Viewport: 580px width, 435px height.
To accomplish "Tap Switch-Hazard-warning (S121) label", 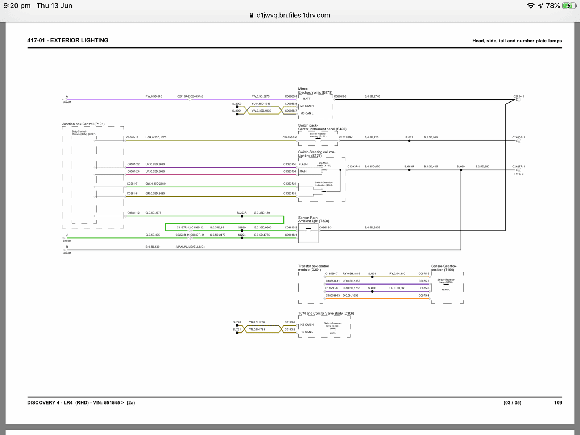I will (318, 135).
